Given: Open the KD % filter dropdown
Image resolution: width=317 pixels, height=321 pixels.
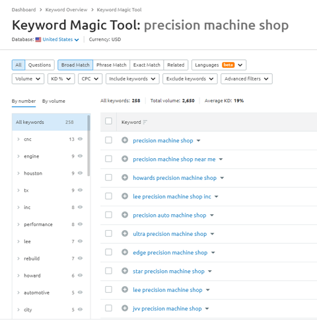Looking at the screenshot, I should [x=61, y=78].
